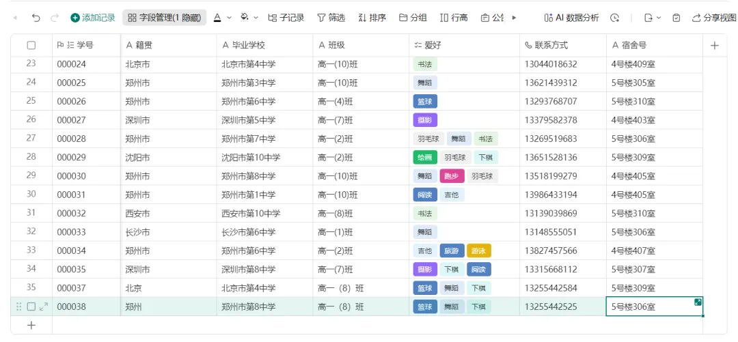
Task: Add a new column with plus icon
Action: pos(715,45)
